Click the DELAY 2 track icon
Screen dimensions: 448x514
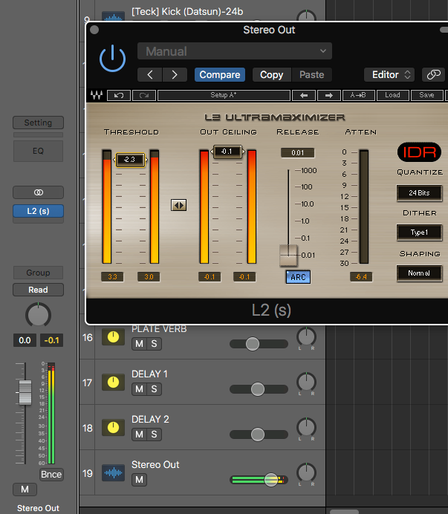(113, 427)
